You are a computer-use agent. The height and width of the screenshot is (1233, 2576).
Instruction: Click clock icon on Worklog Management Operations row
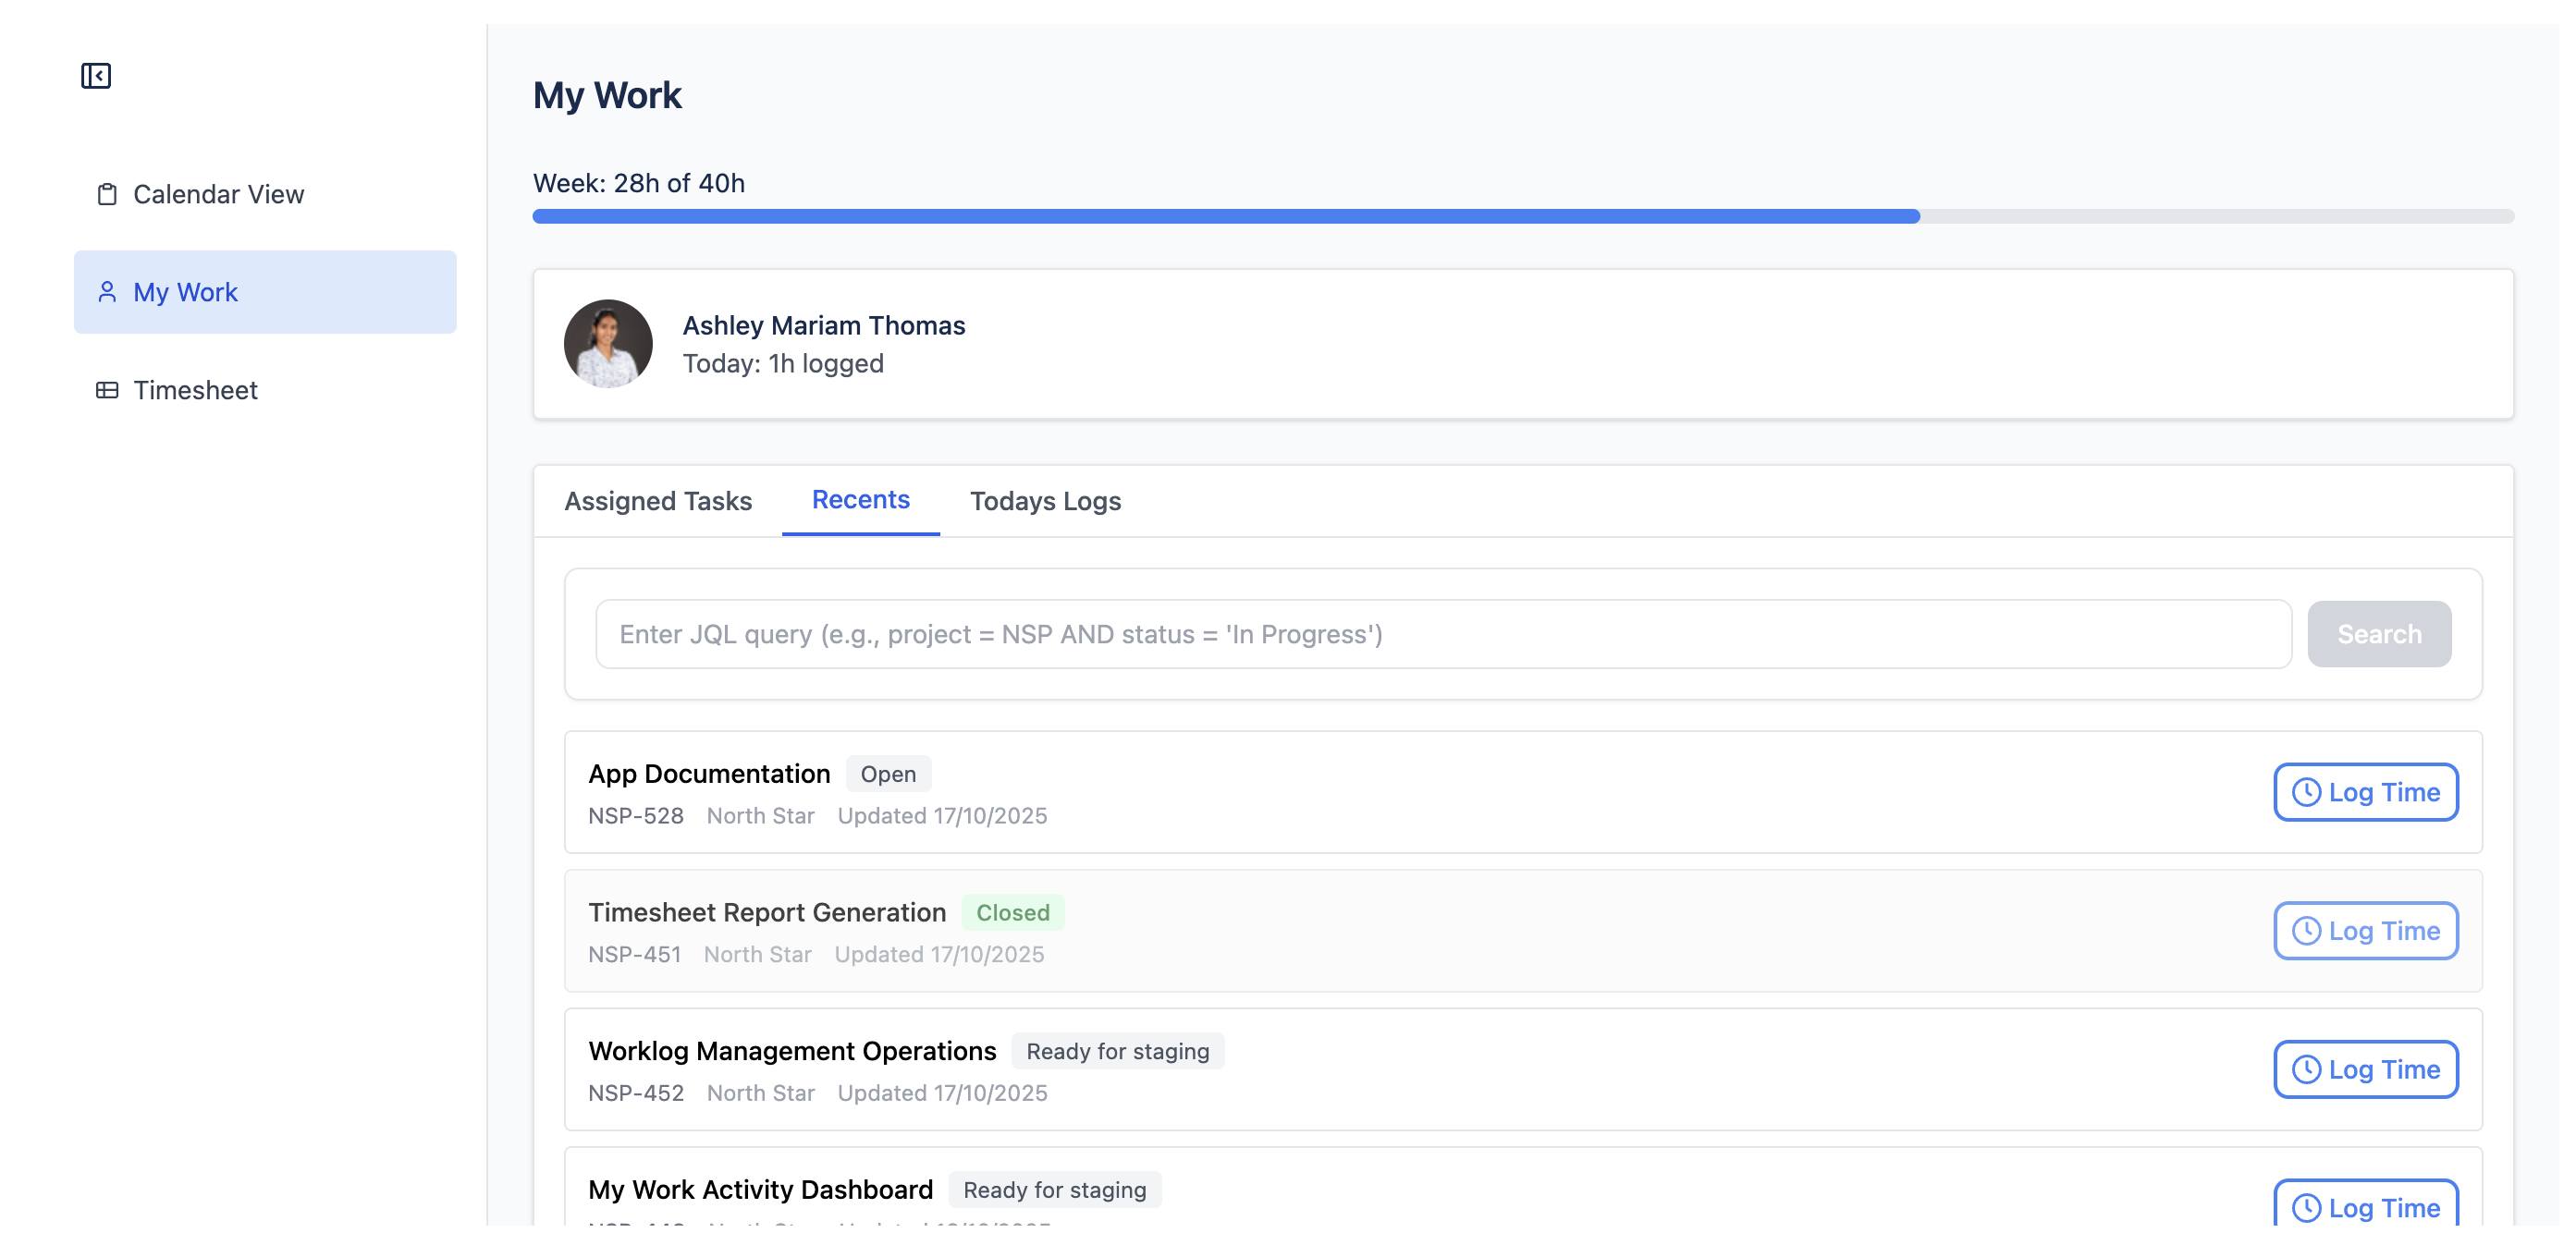click(2305, 1069)
